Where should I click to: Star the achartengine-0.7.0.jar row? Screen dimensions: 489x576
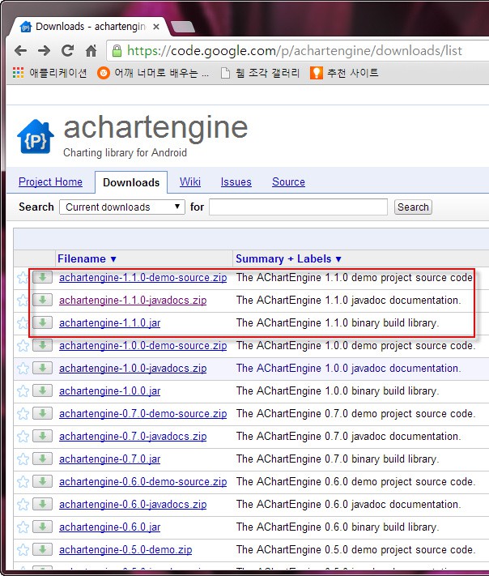click(23, 459)
